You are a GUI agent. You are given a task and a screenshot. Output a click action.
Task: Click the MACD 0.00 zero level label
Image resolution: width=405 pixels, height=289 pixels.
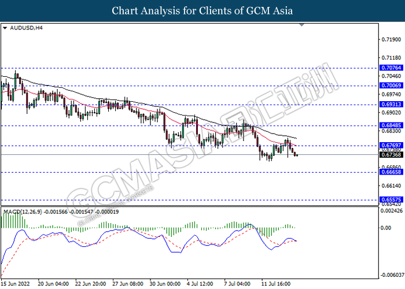(386, 228)
